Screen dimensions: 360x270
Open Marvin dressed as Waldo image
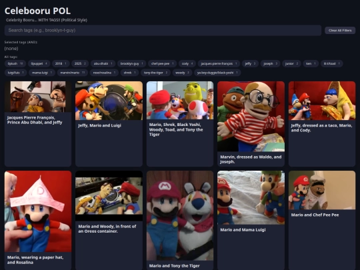[251, 117]
